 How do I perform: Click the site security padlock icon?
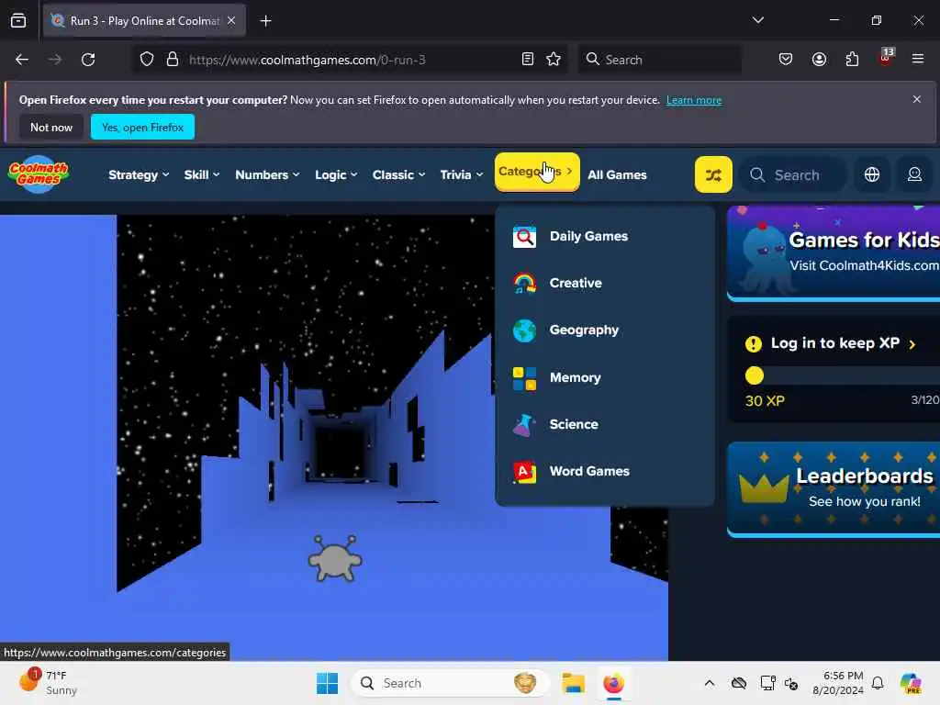click(x=172, y=60)
